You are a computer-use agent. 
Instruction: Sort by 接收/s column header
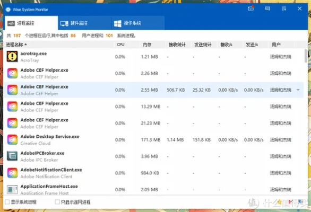click(230, 45)
